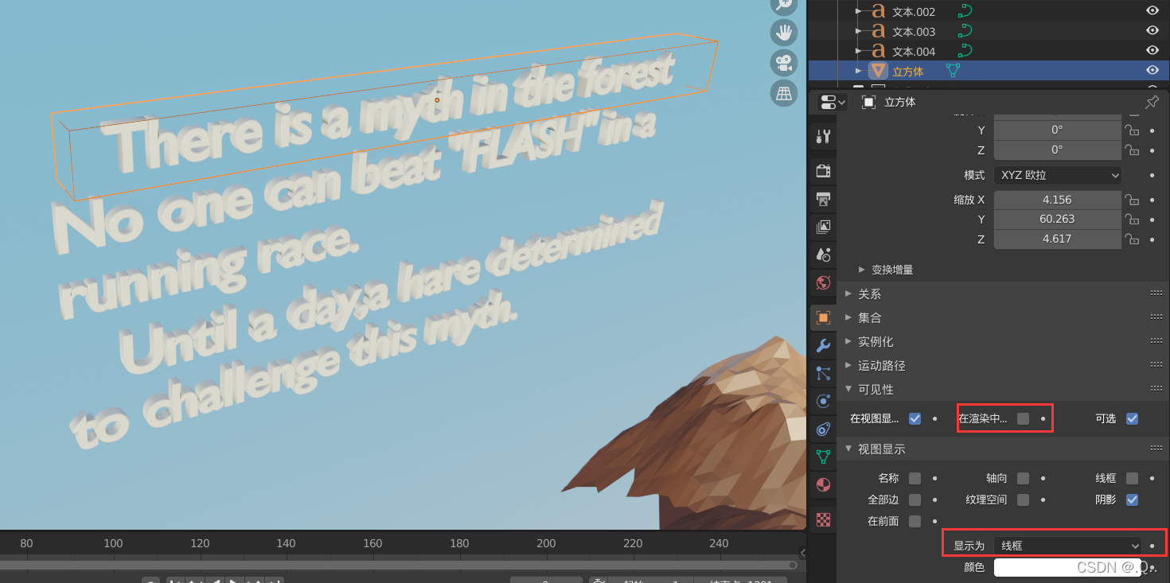The height and width of the screenshot is (583, 1170).
Task: Click the scale X 4.156 field
Action: [x=1058, y=200]
